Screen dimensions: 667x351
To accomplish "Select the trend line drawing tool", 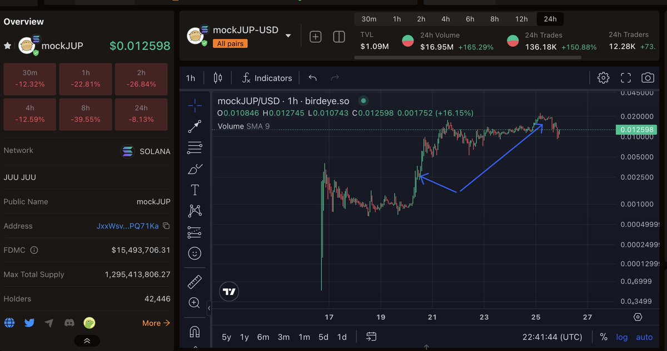I will coord(195,126).
